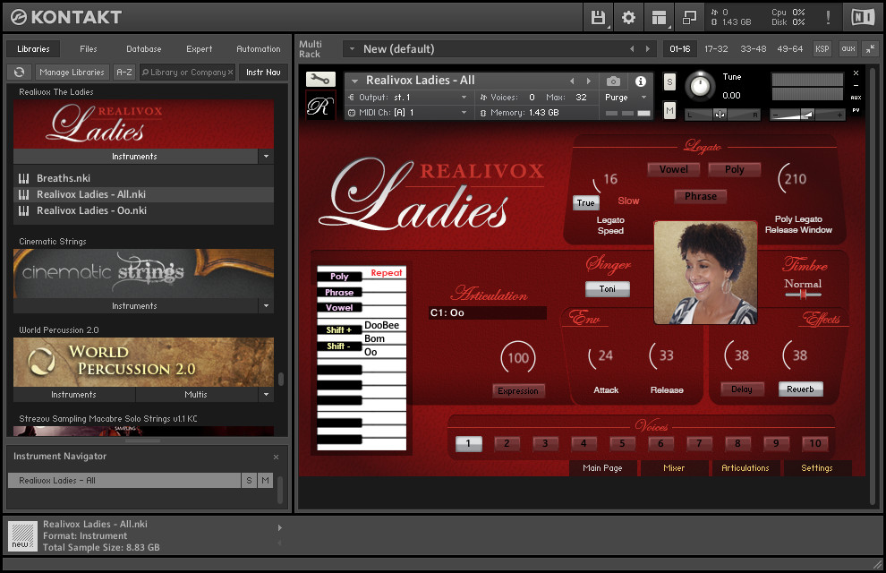This screenshot has width=886, height=573.
Task: Expand Cinematic Strings Instruments dropdown arrow
Action: tap(266, 305)
